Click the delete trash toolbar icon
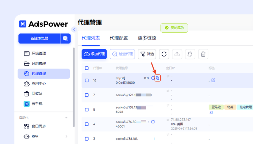This screenshot has height=144, width=253. (203, 54)
